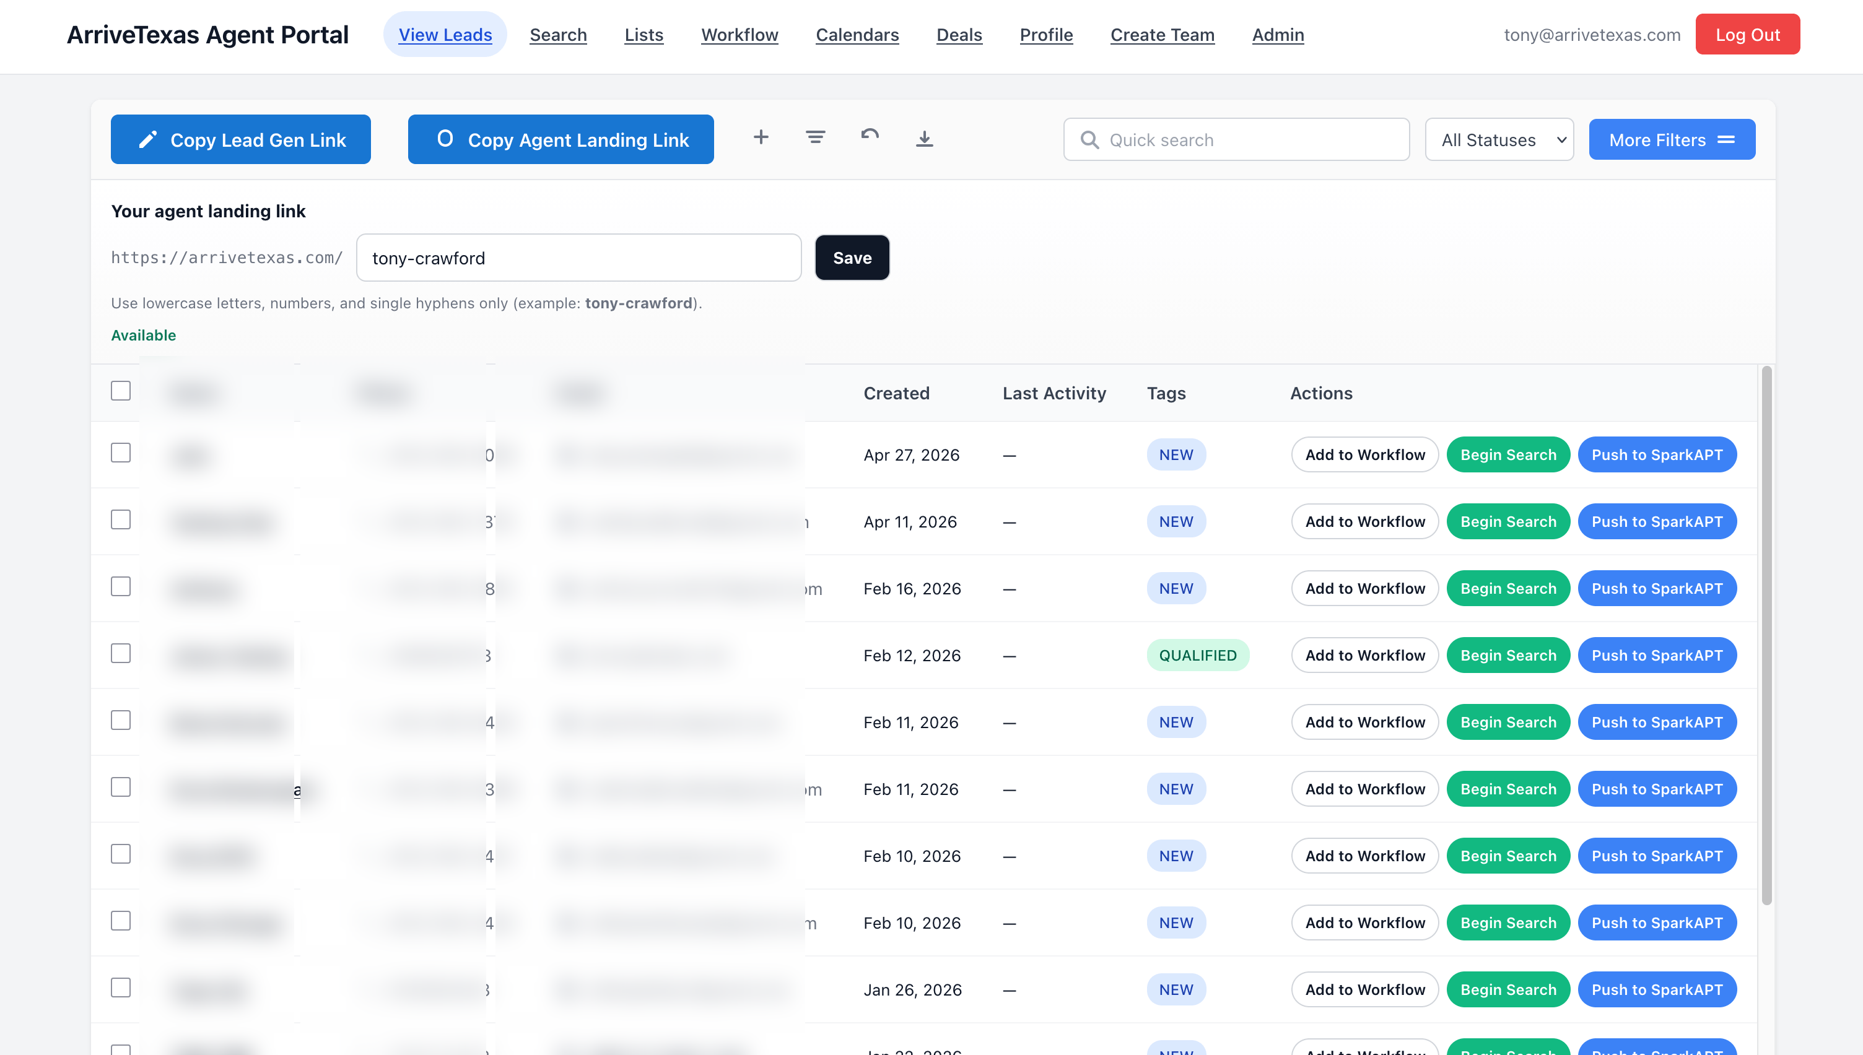1863x1055 pixels.
Task: Click the ArriveTexas Agent Portal title
Action: point(207,34)
